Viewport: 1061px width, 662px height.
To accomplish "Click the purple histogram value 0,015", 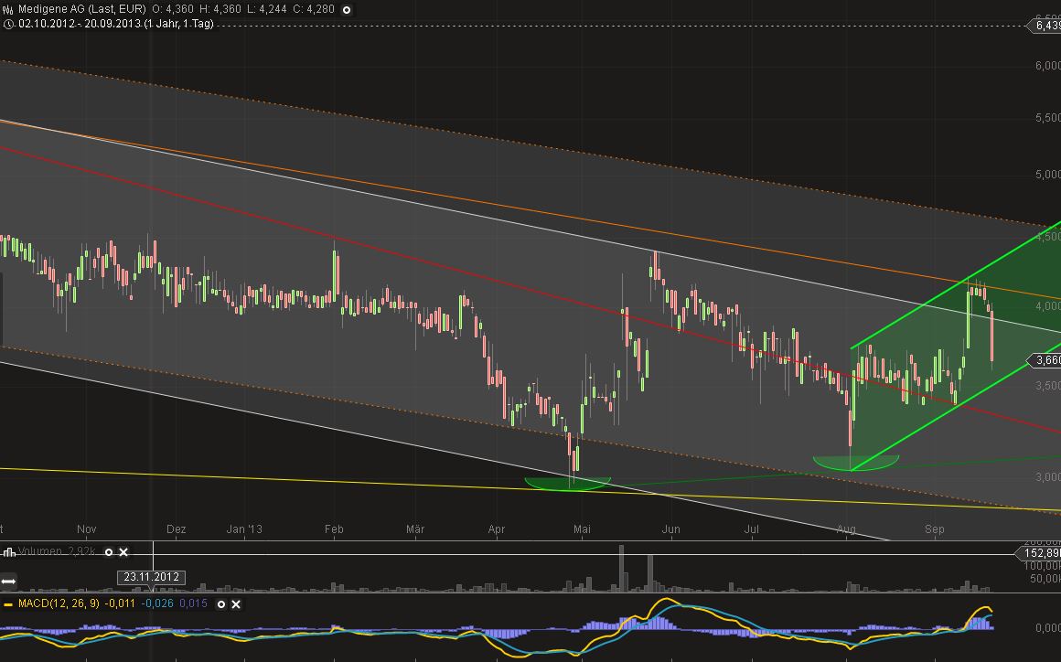I will click(x=194, y=603).
